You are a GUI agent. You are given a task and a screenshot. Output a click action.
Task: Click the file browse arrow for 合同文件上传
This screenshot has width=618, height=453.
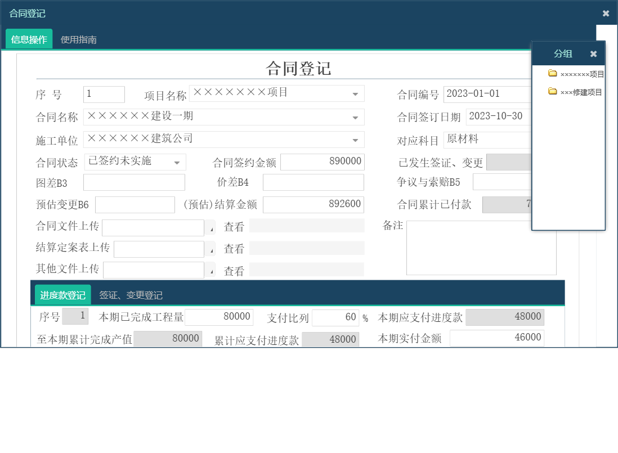[211, 228]
